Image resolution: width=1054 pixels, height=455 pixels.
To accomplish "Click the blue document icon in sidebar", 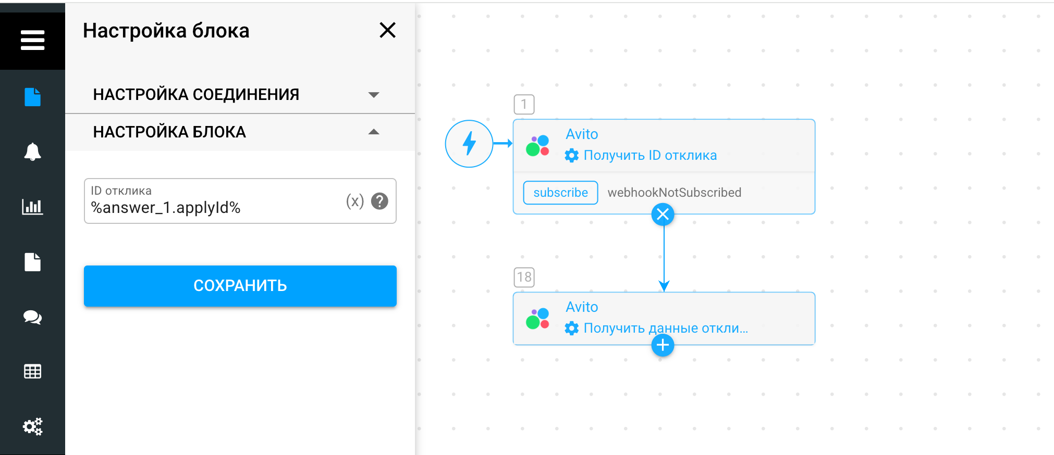I will [32, 97].
